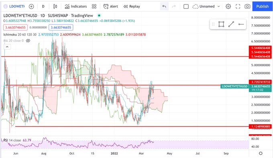
Task: Select the MA 20 close legend label
Action: pos(13,40)
